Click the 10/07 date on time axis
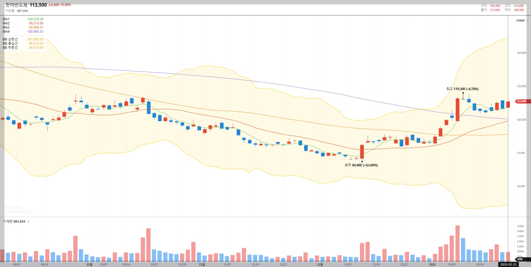531x267 pixels. click(x=104, y=265)
